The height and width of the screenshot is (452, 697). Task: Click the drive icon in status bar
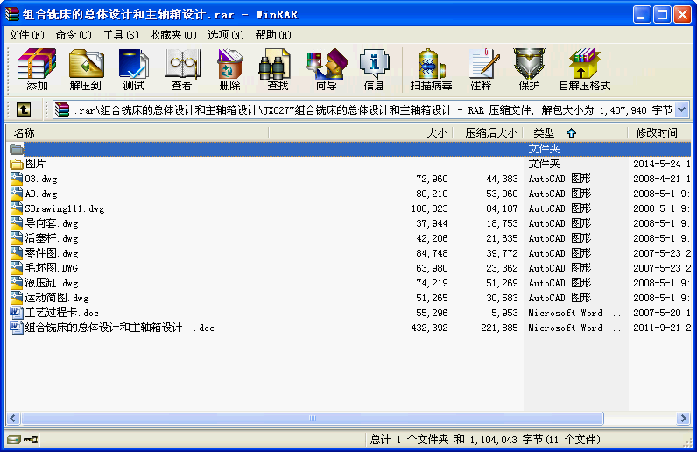pyautogui.click(x=14, y=440)
